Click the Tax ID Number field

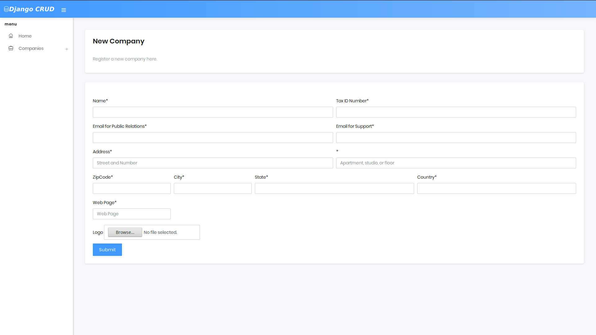pyautogui.click(x=456, y=112)
